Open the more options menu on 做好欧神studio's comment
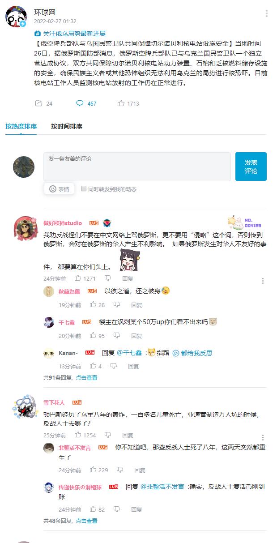Screen dimensions: 277x543 pos(263,281)
